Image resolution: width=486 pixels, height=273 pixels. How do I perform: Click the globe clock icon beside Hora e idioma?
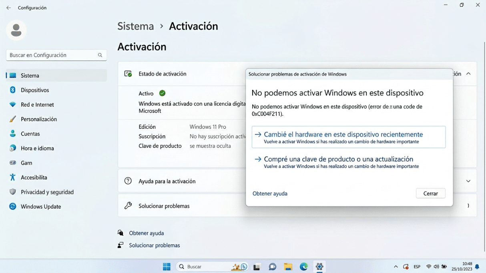click(x=13, y=148)
